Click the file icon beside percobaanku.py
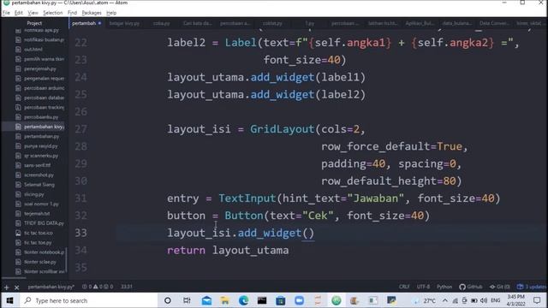 [18, 117]
